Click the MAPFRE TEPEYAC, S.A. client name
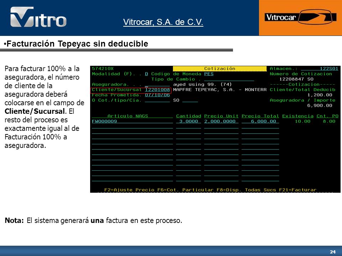342x256 pixels. tap(220, 90)
